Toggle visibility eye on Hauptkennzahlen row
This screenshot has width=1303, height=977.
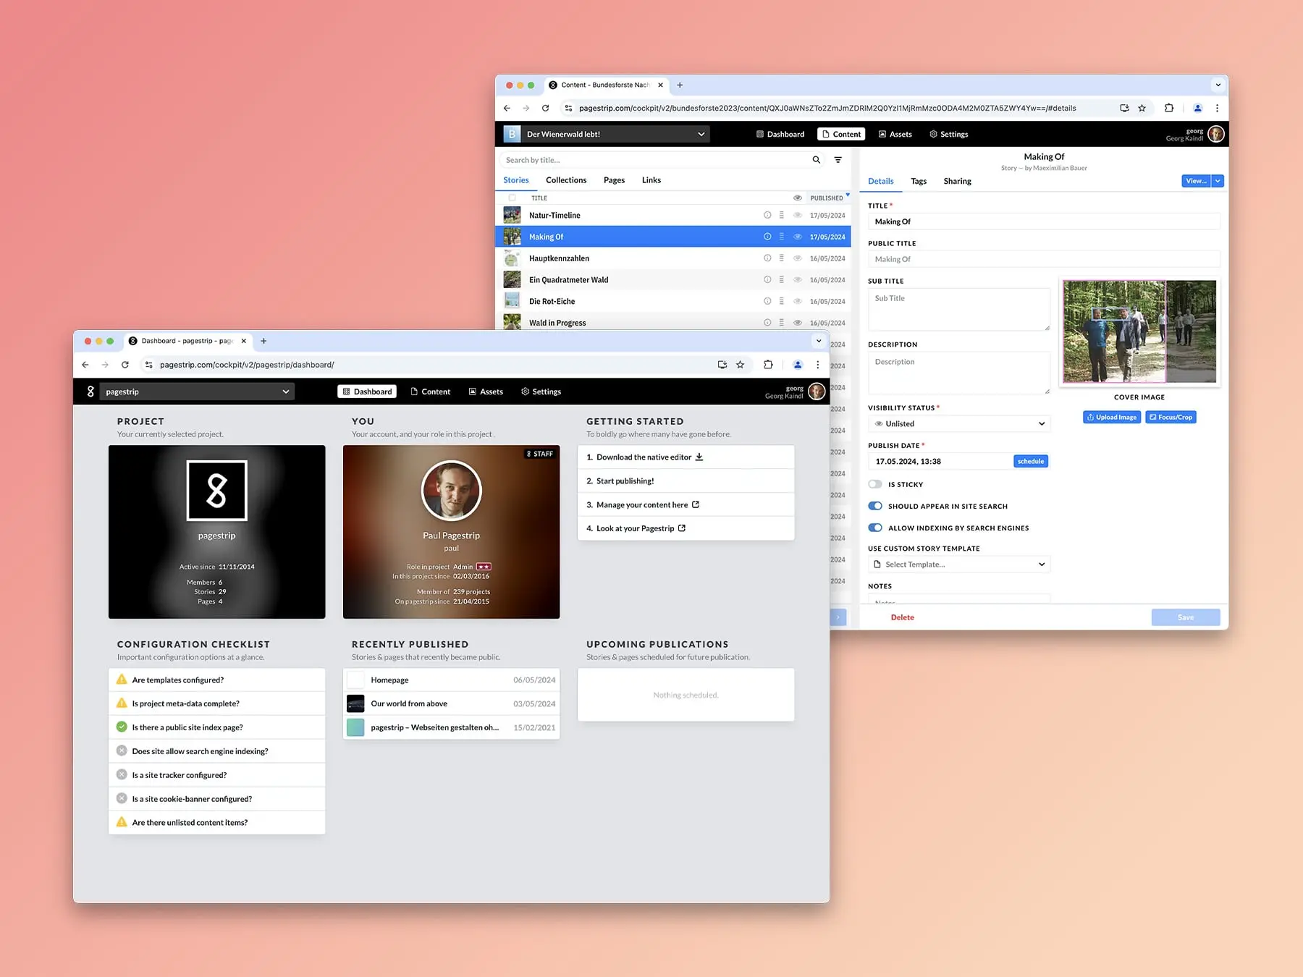point(797,258)
